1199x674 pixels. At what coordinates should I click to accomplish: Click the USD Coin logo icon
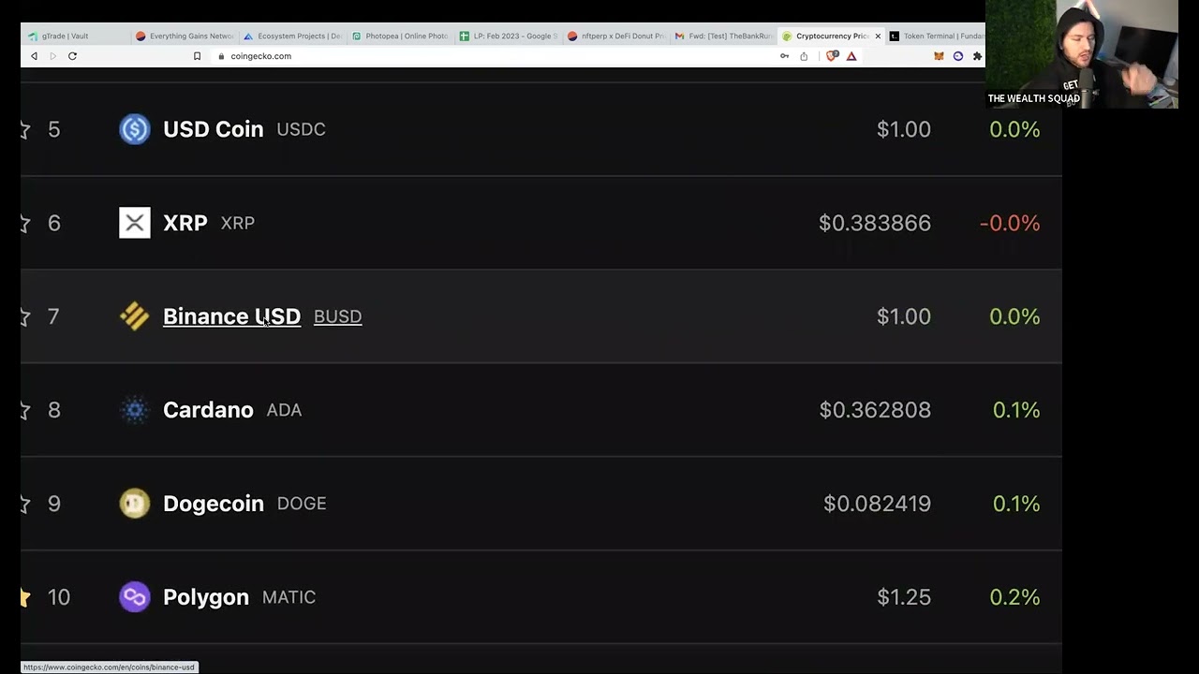tap(134, 129)
